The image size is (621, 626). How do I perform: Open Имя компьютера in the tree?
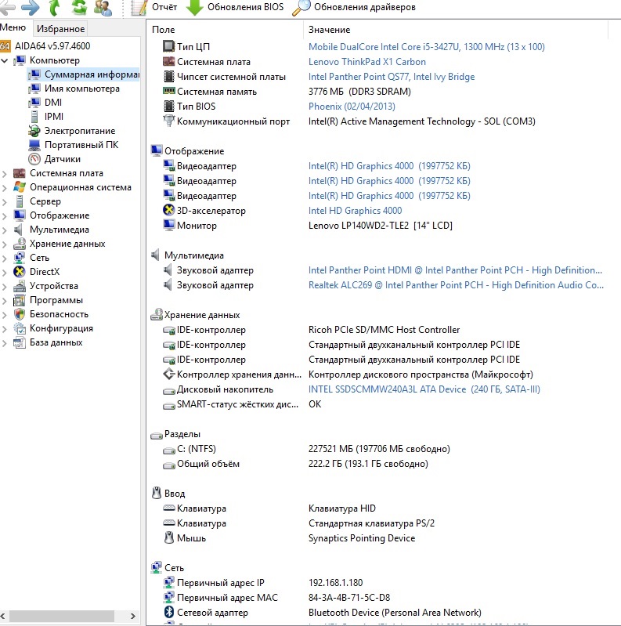coord(81,89)
